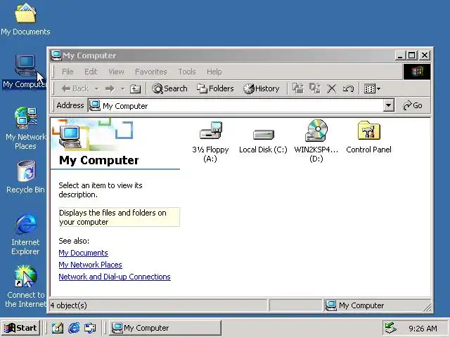Go up one level with Up icon
Image resolution: width=450 pixels, height=337 pixels.
[135, 89]
